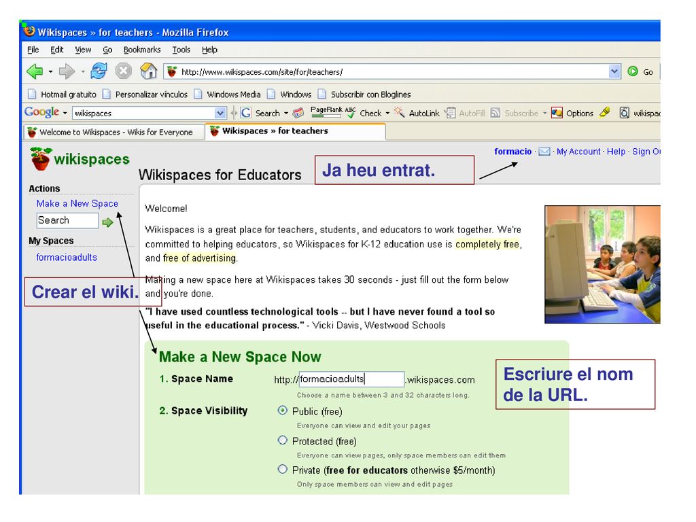Open the Google logo dropdown arrow
Image resolution: width=696 pixels, height=522 pixels.
(65, 114)
